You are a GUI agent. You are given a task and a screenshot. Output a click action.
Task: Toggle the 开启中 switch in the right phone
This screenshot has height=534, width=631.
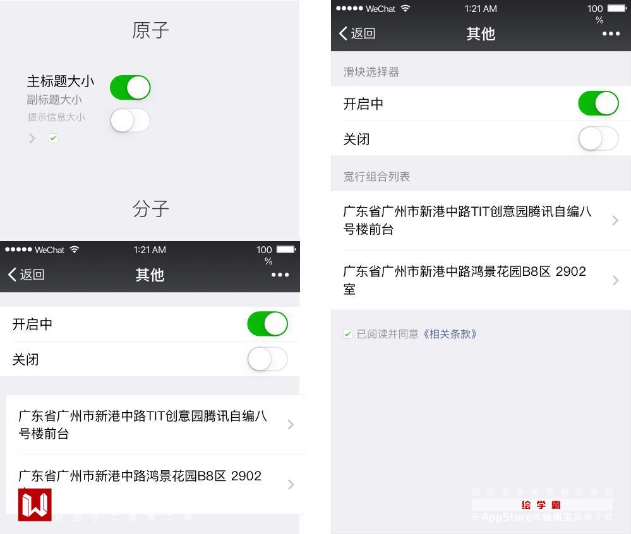click(598, 104)
